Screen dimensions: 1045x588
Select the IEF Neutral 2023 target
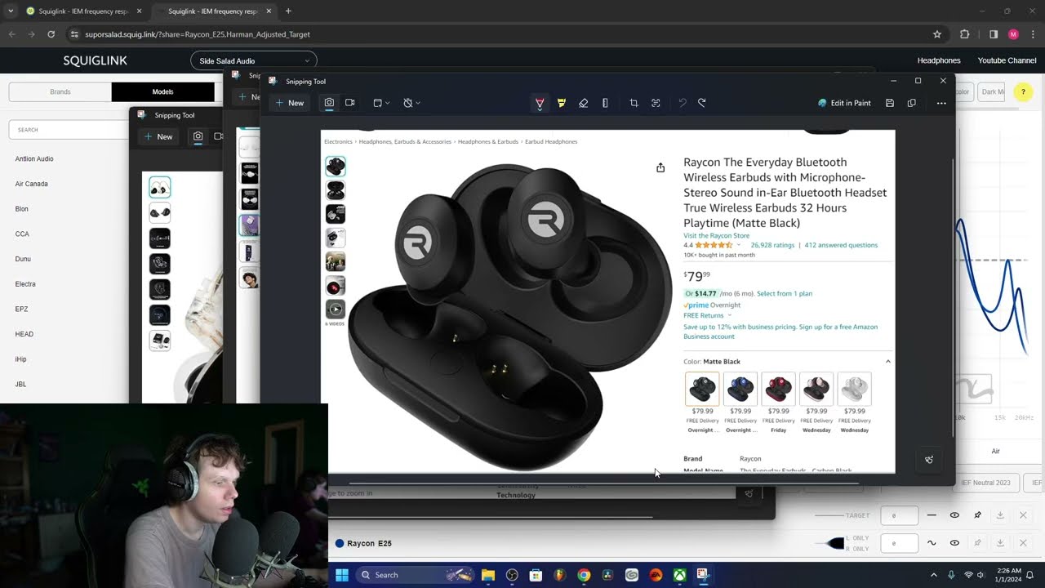click(985, 483)
